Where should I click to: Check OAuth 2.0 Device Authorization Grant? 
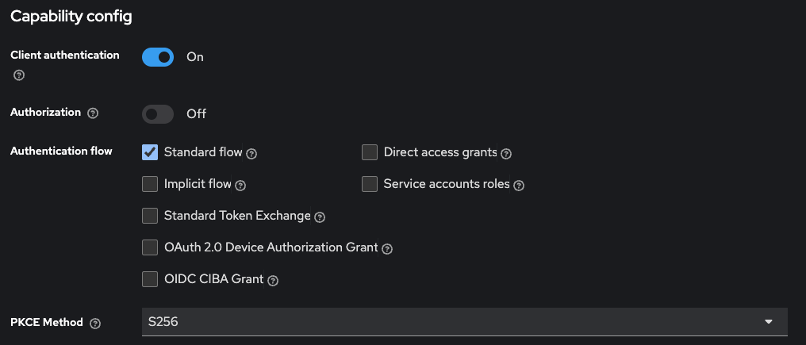click(150, 247)
